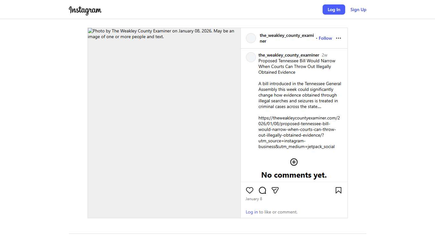
Task: Click the Instagram logo
Action: tap(85, 10)
